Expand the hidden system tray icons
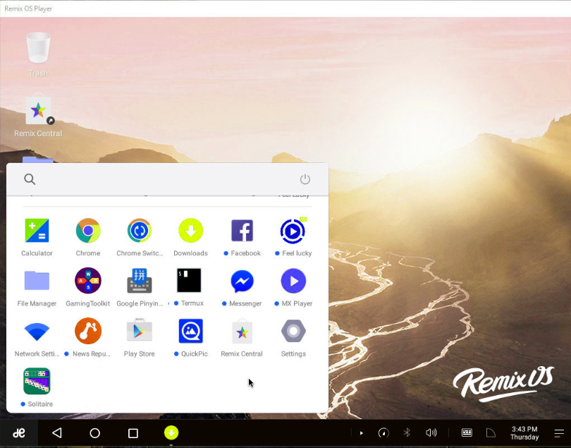The height and width of the screenshot is (448, 571). 361,432
